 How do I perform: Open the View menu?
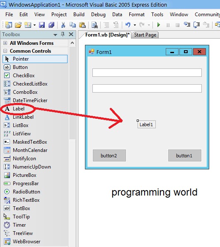pyautogui.click(x=39, y=15)
